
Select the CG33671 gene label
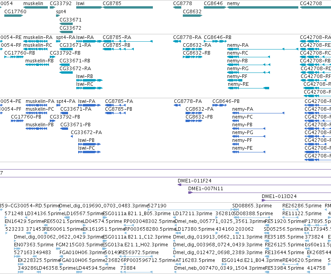coord(70,19)
